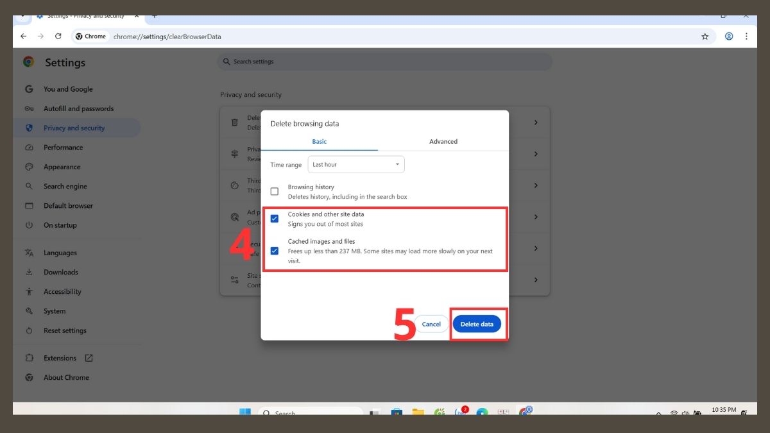The image size is (770, 433).
Task: Open Performance settings in the sidebar
Action: click(x=63, y=148)
